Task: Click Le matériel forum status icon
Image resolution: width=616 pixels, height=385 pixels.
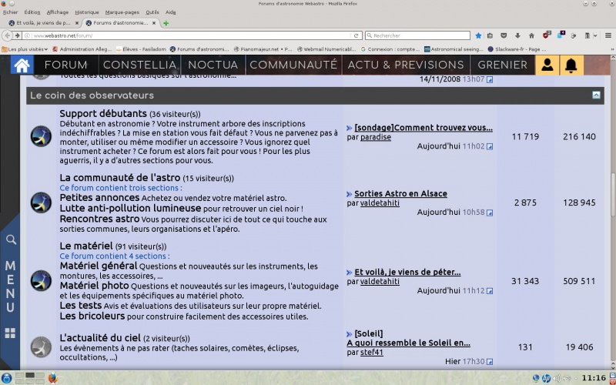Action: [41, 280]
